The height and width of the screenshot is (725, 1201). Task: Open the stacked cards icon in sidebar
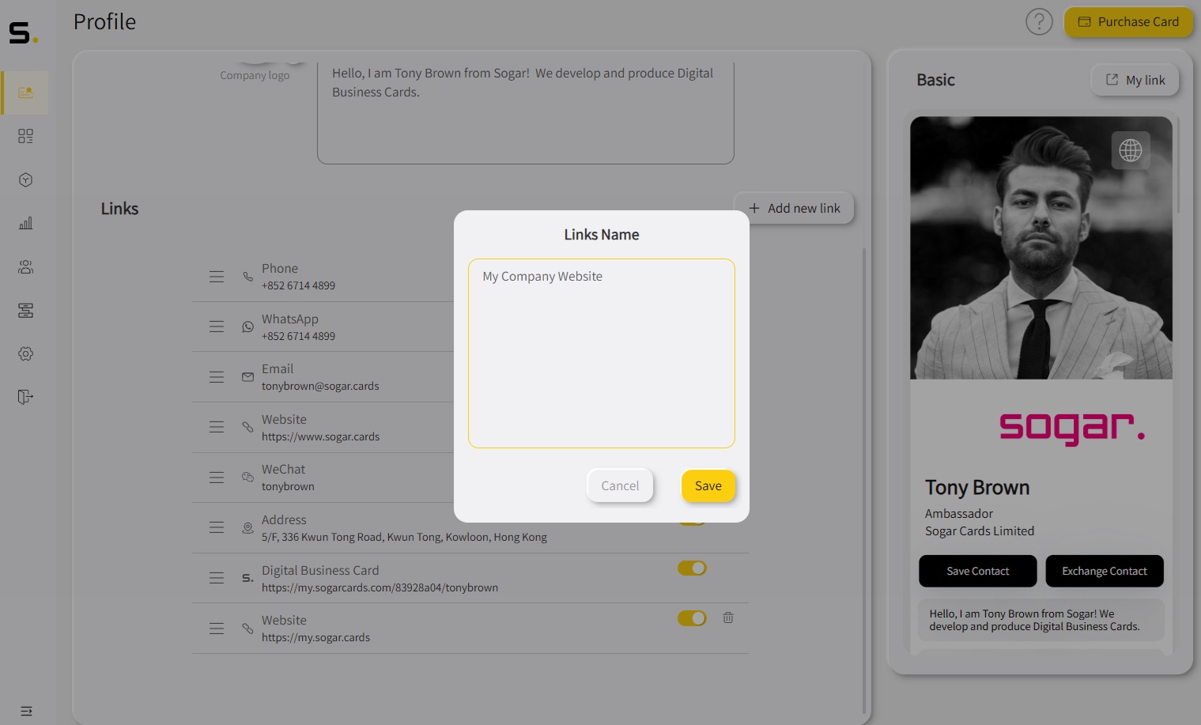[x=25, y=310]
